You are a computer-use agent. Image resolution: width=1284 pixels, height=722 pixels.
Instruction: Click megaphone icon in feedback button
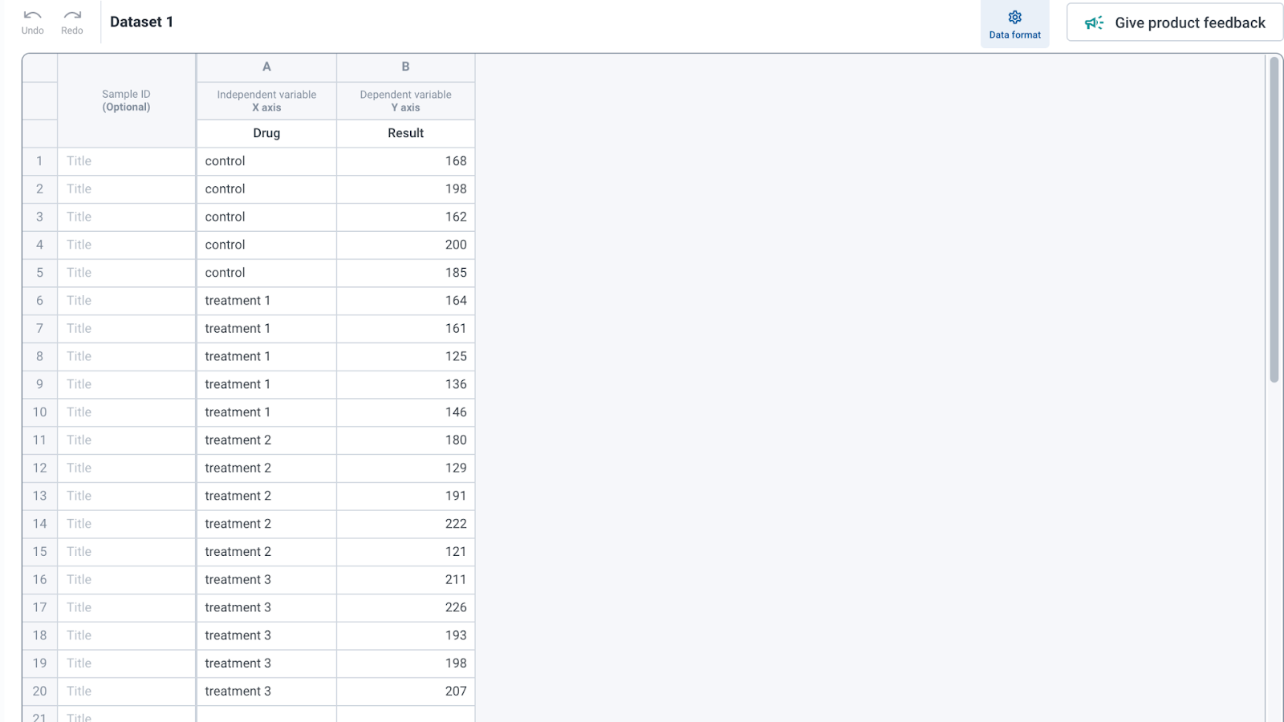tap(1094, 23)
